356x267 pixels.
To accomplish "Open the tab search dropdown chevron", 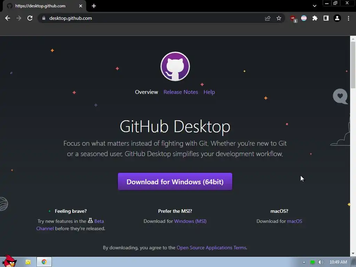I will pos(314,6).
